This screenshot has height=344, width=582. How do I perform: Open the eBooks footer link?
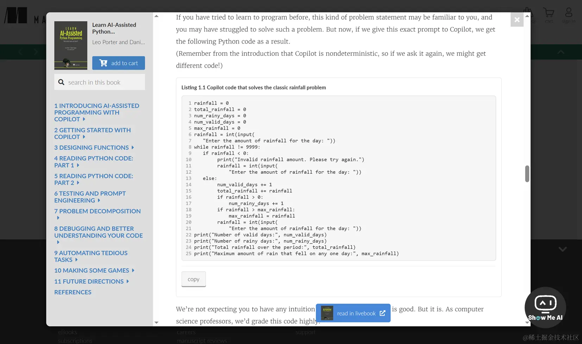[68, 332]
